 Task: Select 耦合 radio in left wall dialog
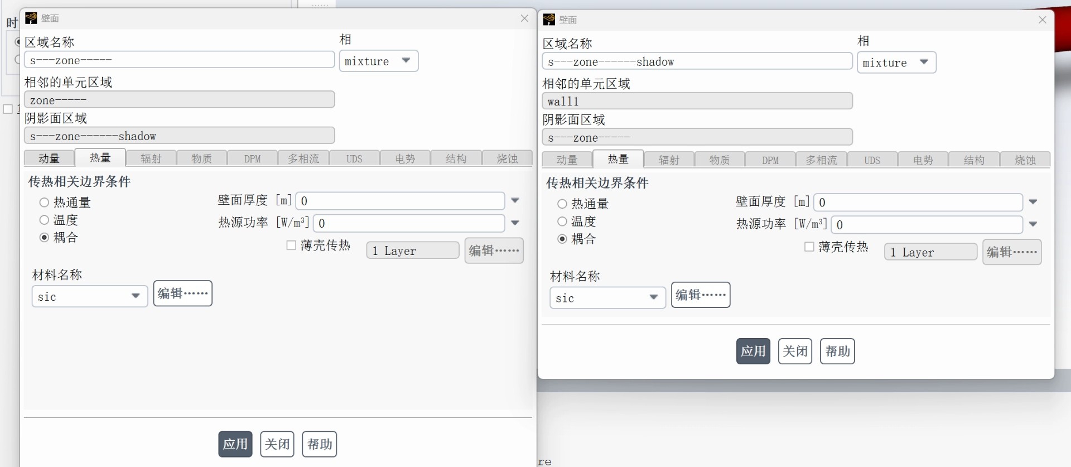point(44,237)
